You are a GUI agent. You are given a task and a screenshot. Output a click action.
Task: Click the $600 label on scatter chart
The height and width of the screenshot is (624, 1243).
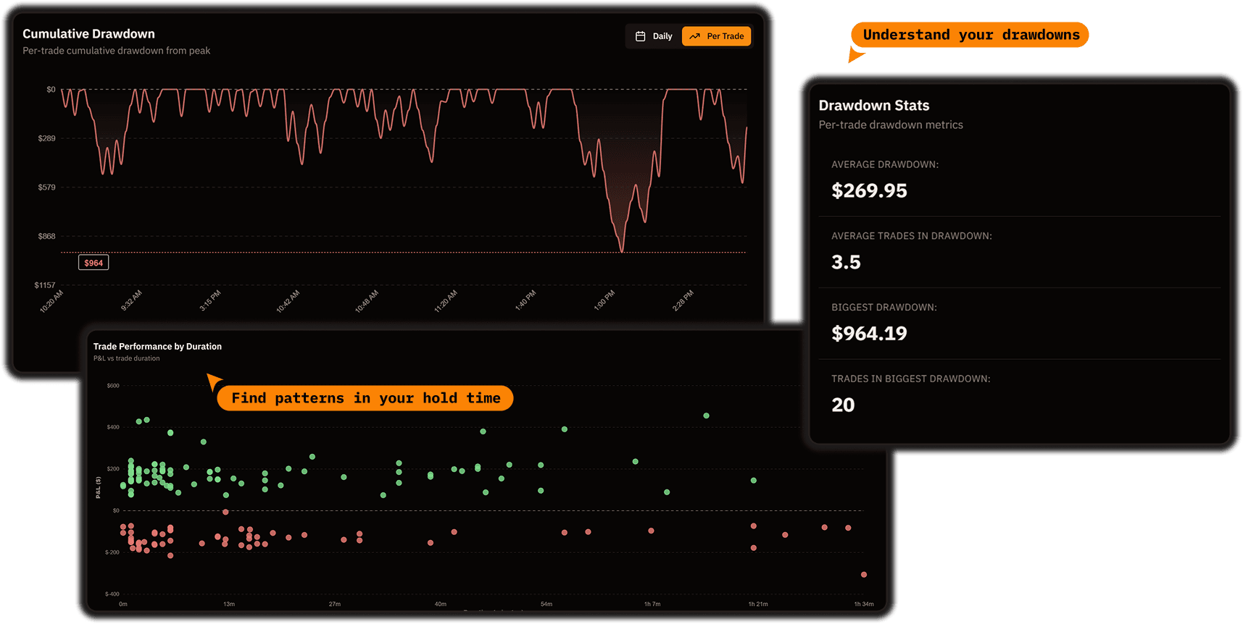click(x=113, y=386)
